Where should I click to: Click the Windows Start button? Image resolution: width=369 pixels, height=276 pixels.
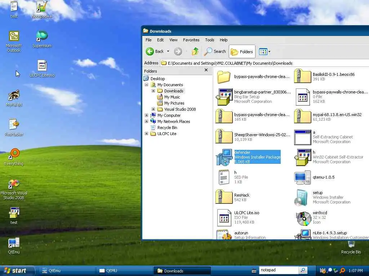pyautogui.click(x=17, y=271)
